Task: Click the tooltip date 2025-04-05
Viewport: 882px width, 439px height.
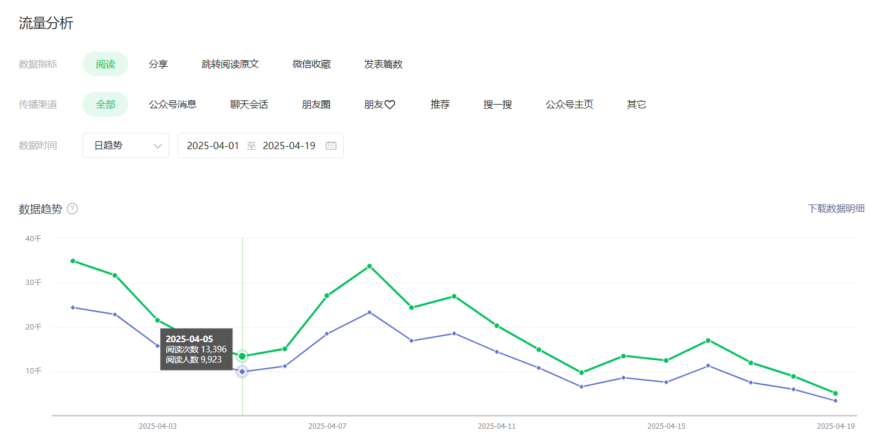Action: pyautogui.click(x=189, y=339)
